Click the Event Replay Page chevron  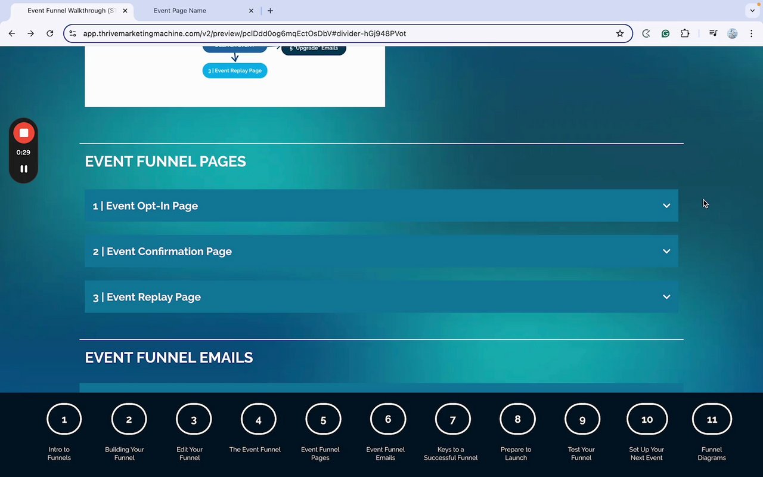click(x=666, y=297)
